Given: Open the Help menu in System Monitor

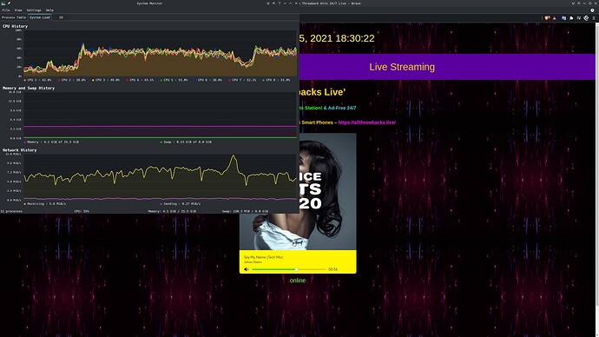Looking at the screenshot, I should [49, 10].
